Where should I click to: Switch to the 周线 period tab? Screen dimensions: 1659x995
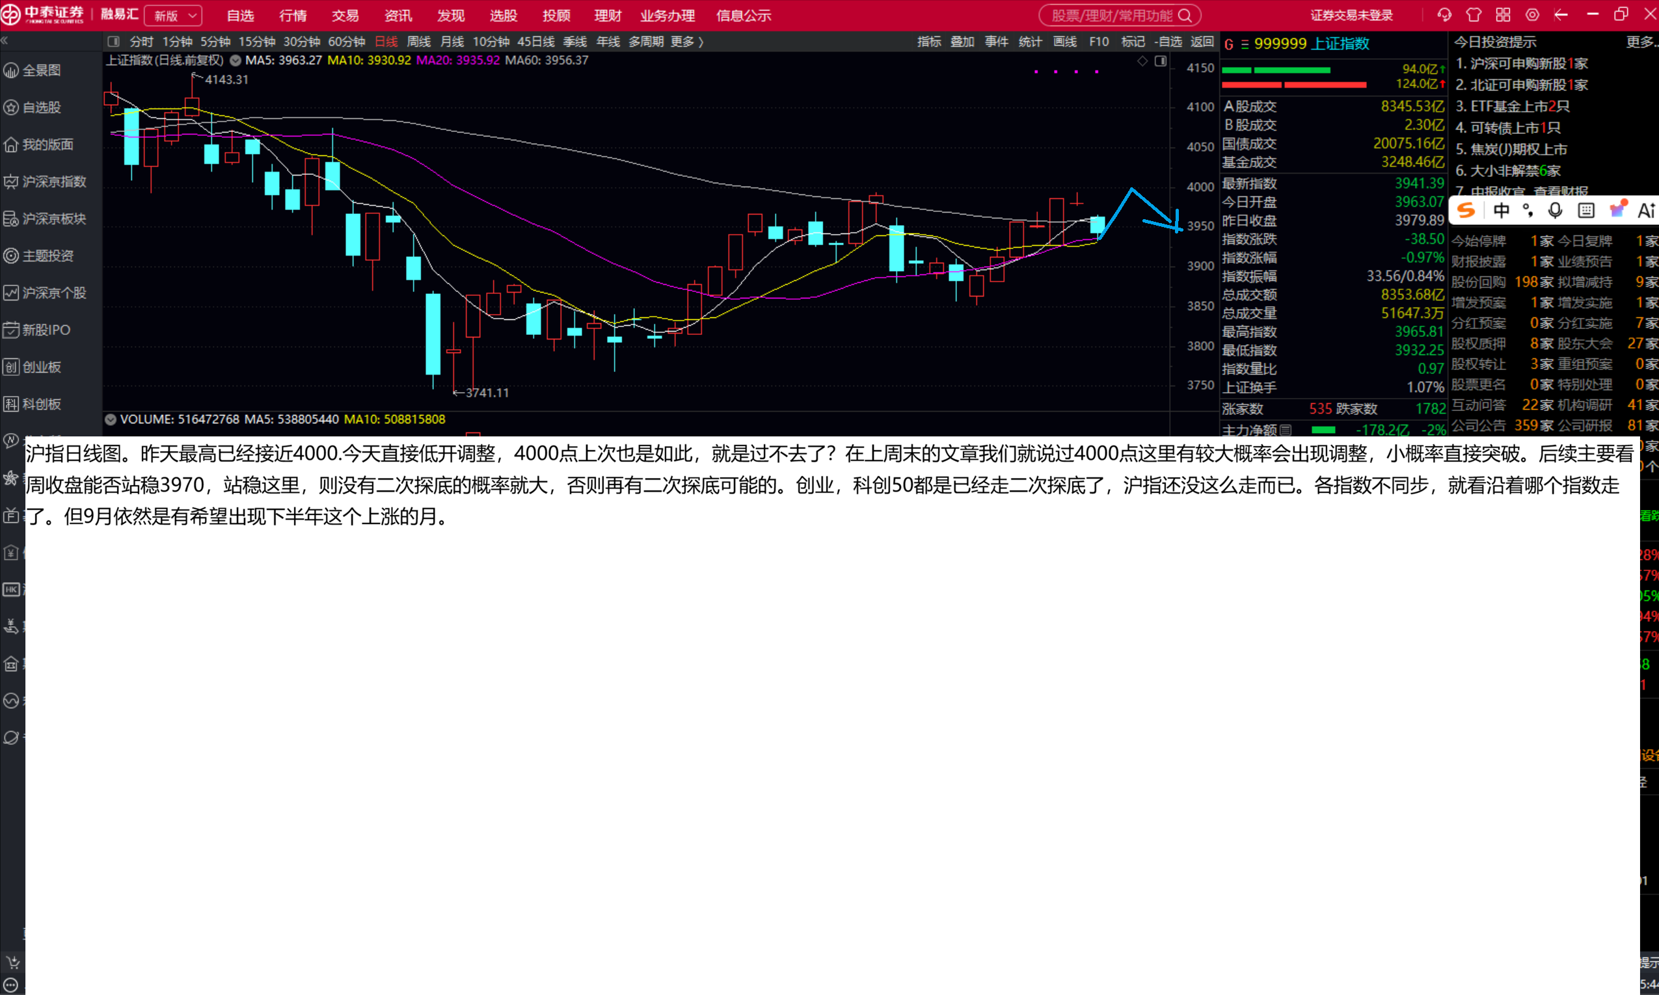click(418, 42)
